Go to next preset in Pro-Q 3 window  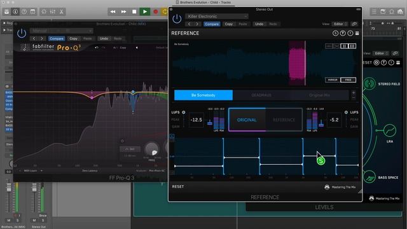point(42,38)
